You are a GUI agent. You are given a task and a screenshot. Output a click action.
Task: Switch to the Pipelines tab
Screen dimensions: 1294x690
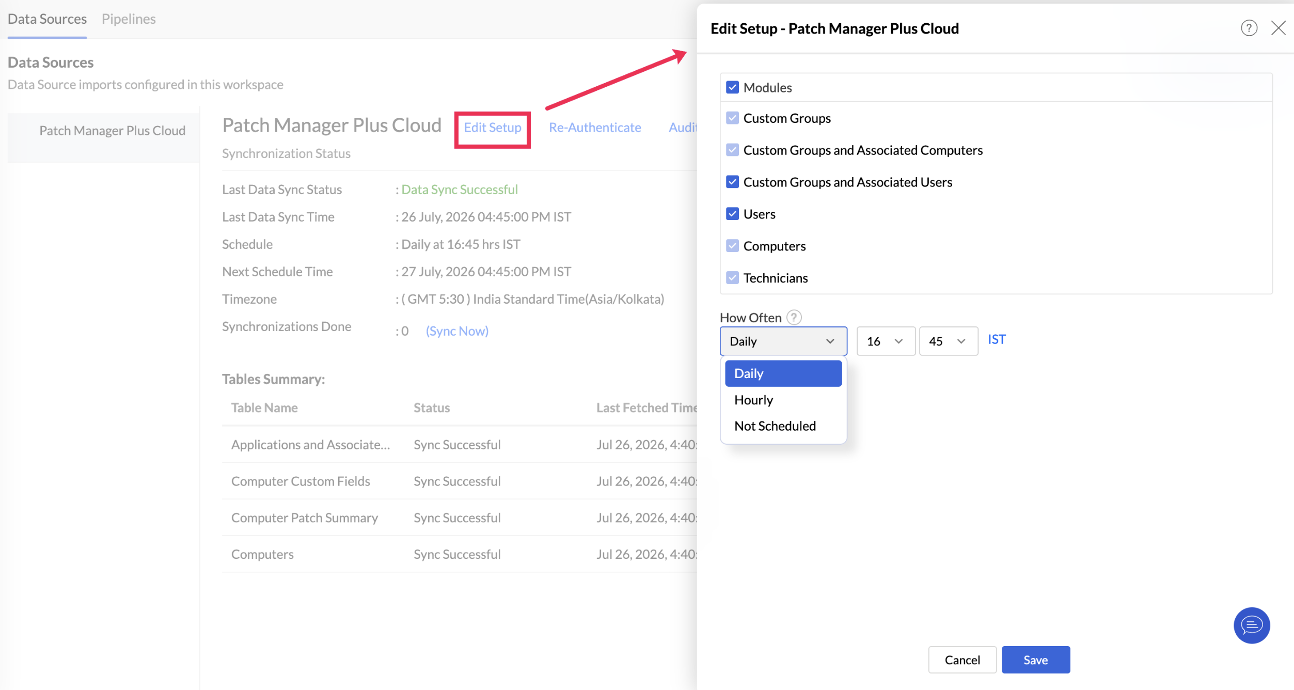coord(129,19)
